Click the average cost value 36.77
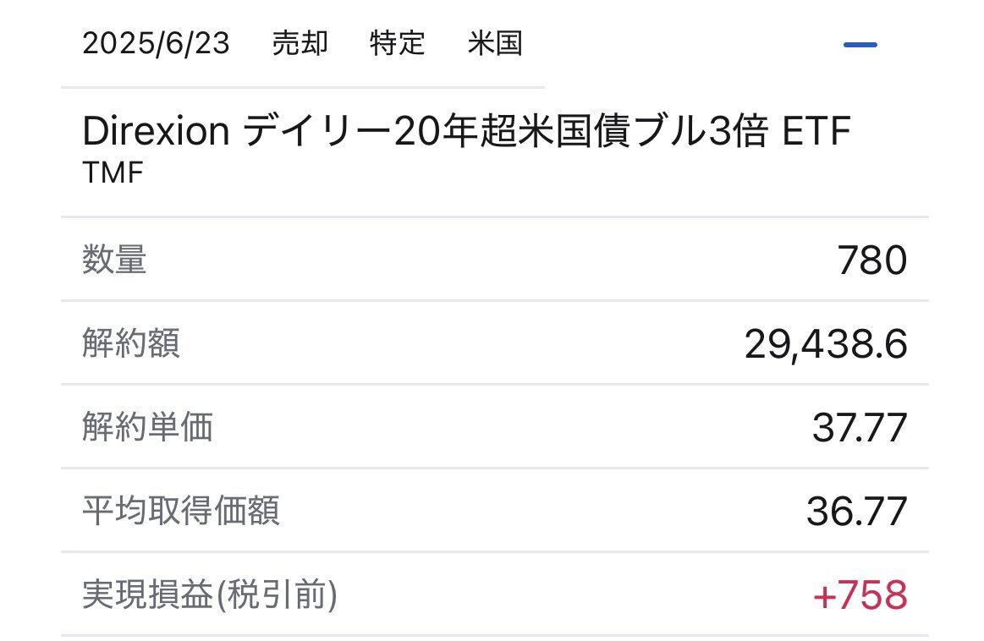This screenshot has height=641, width=984. pos(856,511)
